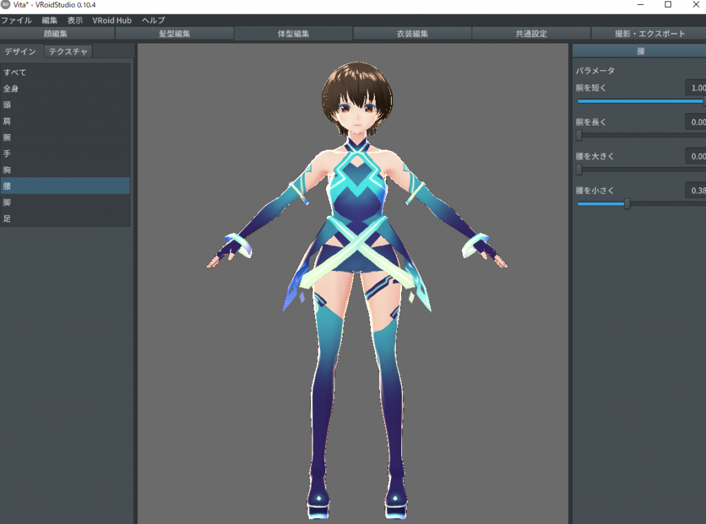Open the 編集 menu

(50, 21)
